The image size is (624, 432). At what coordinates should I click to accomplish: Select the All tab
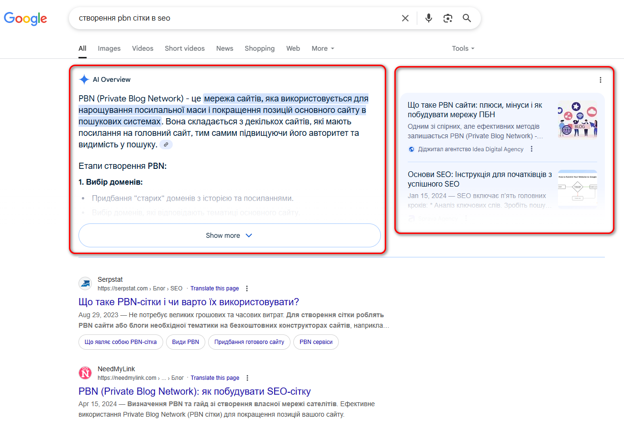tap(82, 48)
